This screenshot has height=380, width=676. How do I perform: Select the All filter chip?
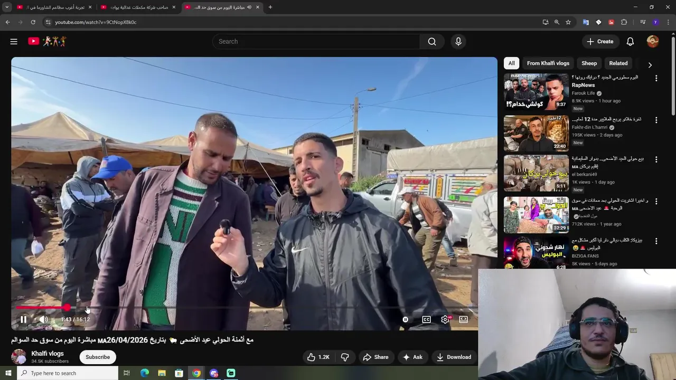coord(511,63)
